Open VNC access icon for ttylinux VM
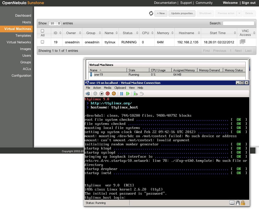The height and width of the screenshot is (209, 259). 243,42
